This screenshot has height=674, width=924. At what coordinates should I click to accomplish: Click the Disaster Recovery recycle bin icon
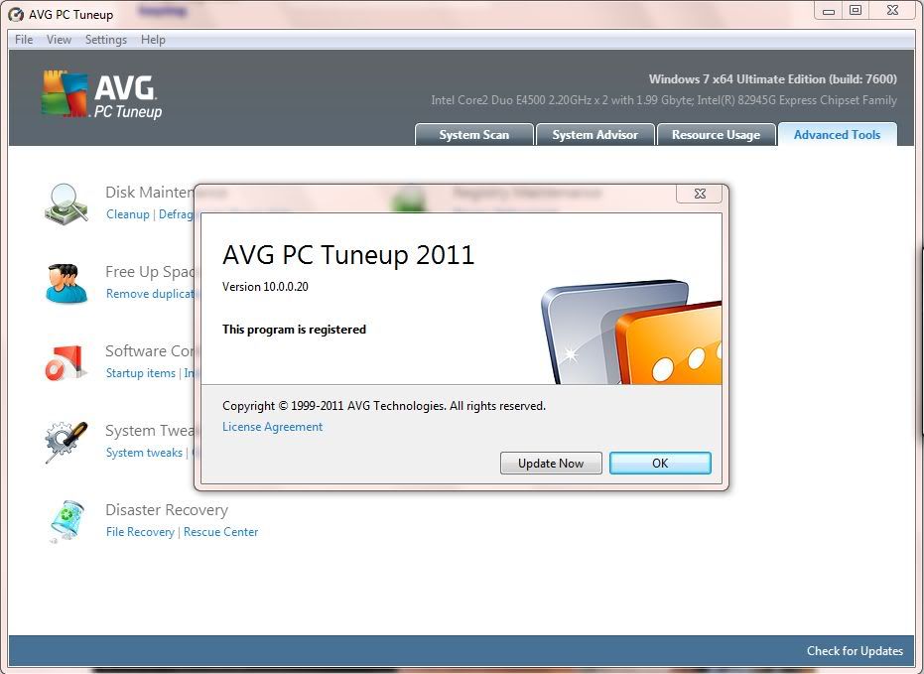coord(66,521)
